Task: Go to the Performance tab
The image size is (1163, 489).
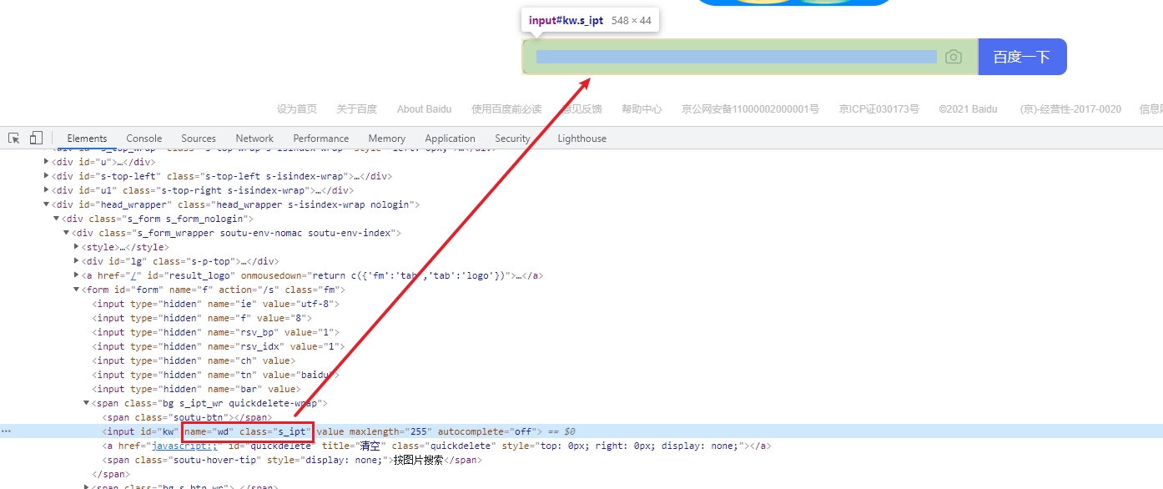Action: tap(321, 139)
